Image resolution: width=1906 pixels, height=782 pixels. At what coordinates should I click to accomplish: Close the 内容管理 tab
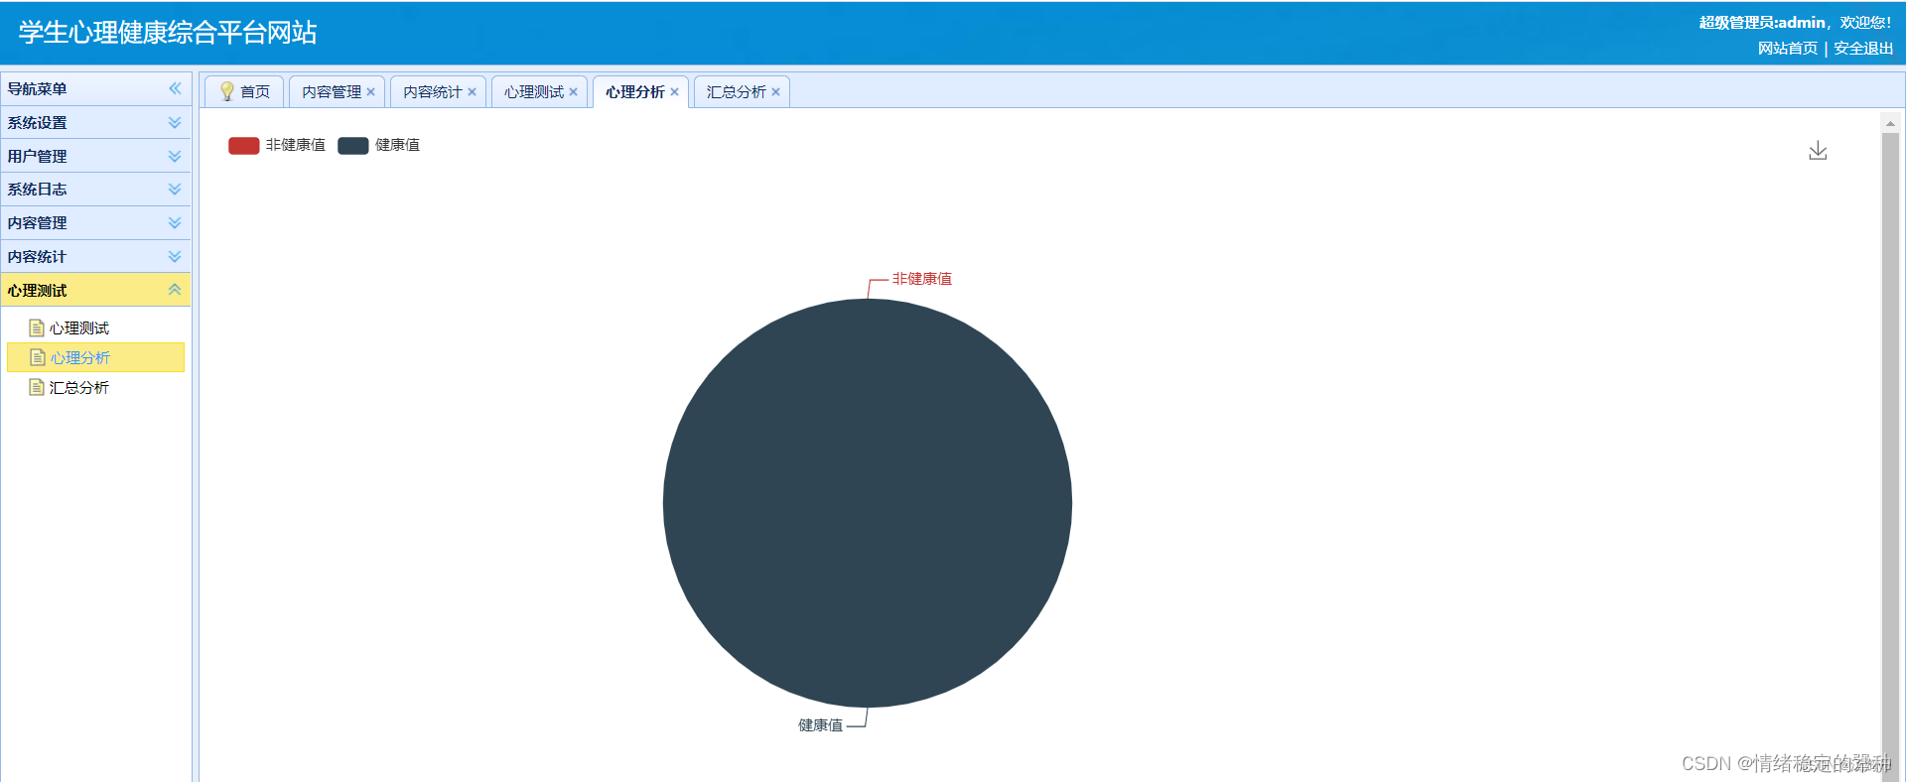point(371,91)
